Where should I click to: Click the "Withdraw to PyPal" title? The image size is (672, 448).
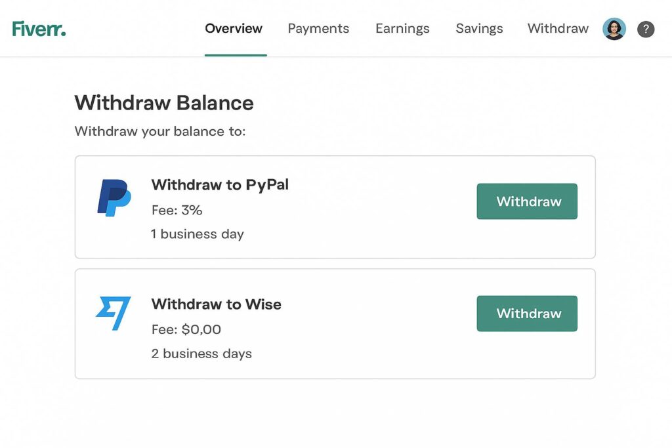pyautogui.click(x=220, y=185)
